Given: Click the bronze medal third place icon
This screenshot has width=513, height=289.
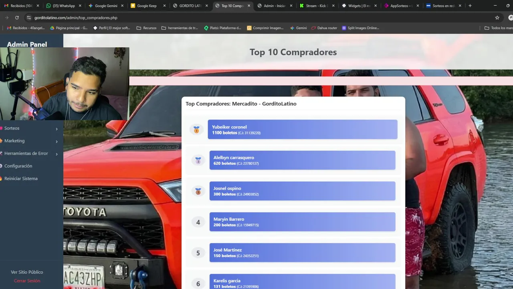Looking at the screenshot, I should click(x=198, y=191).
